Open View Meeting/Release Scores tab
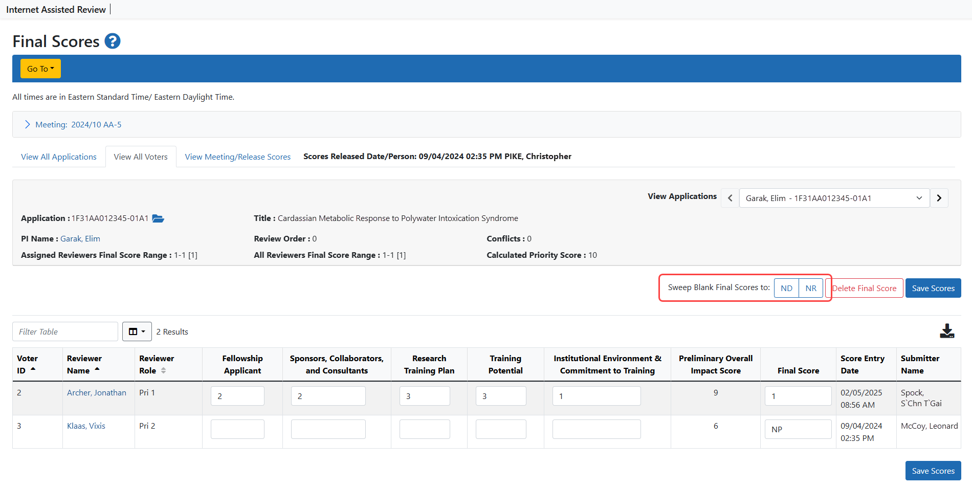972x487 pixels. (x=238, y=157)
